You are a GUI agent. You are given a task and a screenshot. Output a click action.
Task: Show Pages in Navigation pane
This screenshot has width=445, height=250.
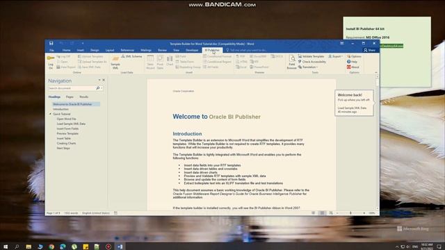point(70,97)
